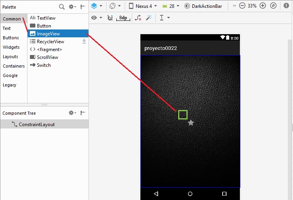The width and height of the screenshot is (293, 200).
Task: Open the Palette gear settings menu
Action: (x=72, y=6)
